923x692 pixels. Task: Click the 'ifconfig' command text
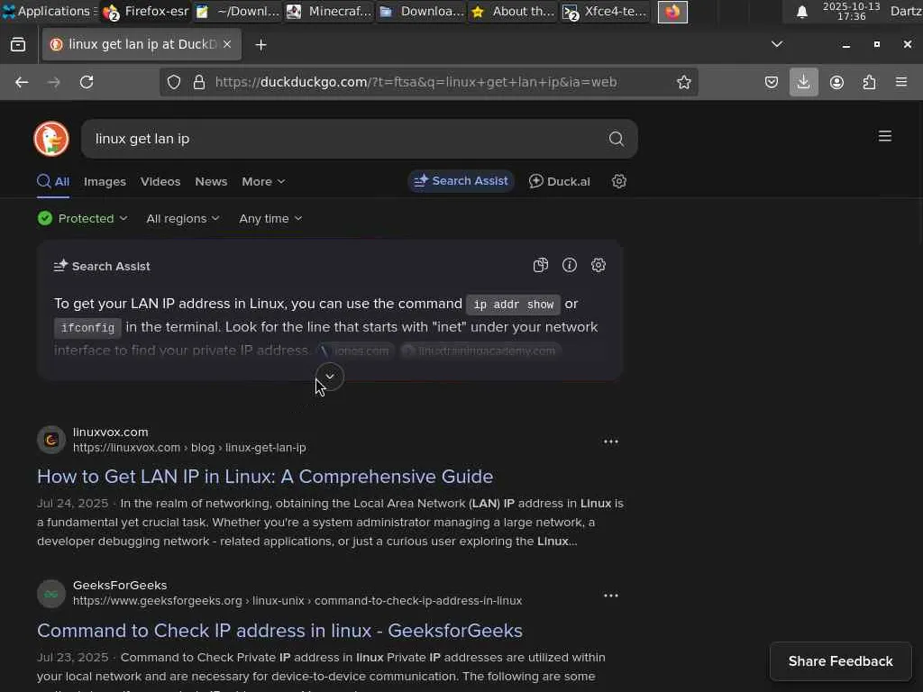pos(87,328)
